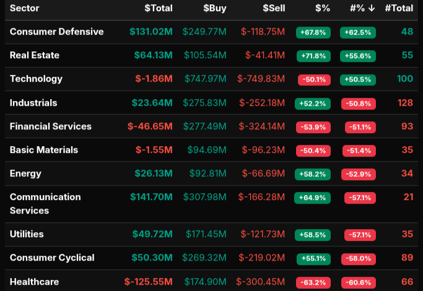
Task: Open the Consumer Defensive sector row
Action: point(56,32)
